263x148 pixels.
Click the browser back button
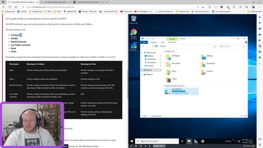pyautogui.click(x=4, y=7)
